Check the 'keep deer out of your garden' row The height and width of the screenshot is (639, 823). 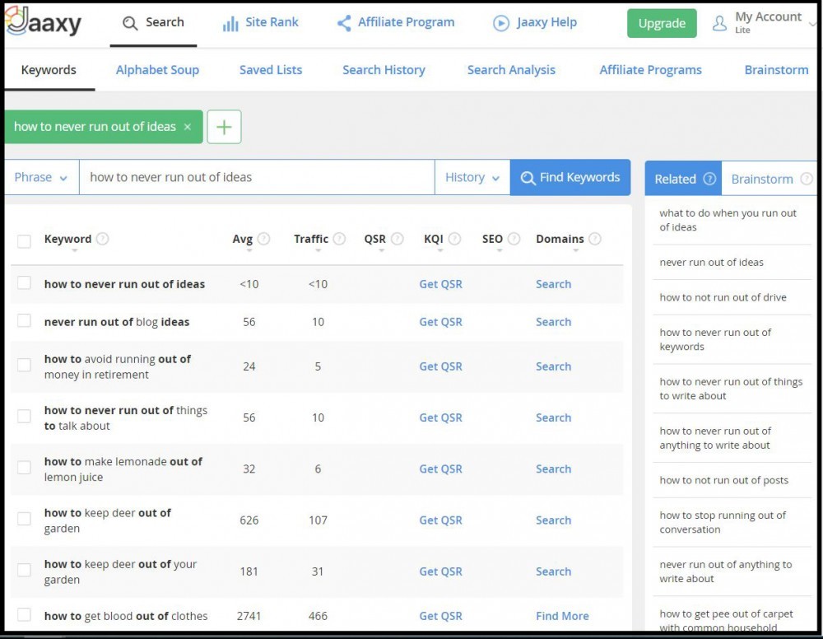tap(24, 570)
